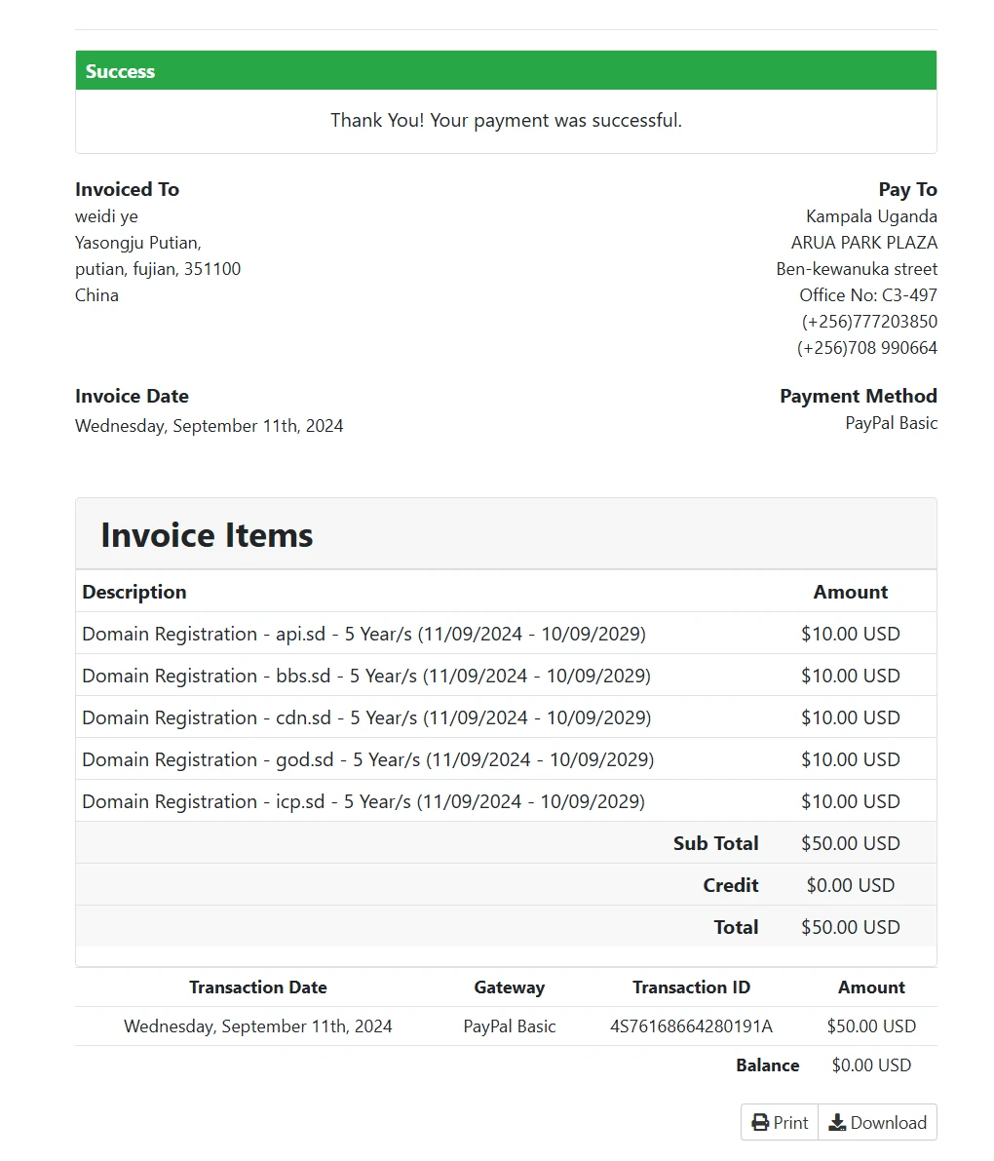Select the bbs.sd domain registration row
The image size is (994, 1161).
pos(366,676)
